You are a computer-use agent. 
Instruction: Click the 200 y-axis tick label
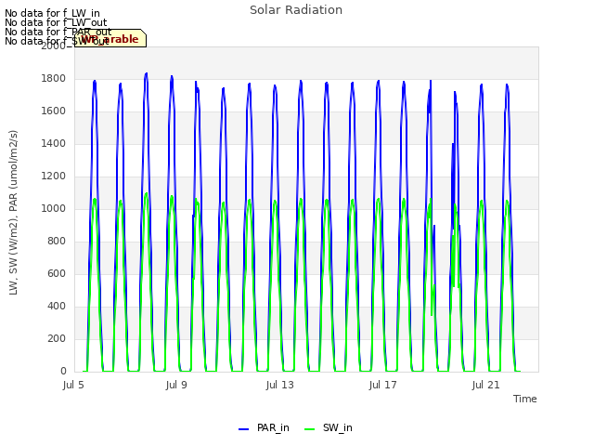pyautogui.click(x=57, y=338)
